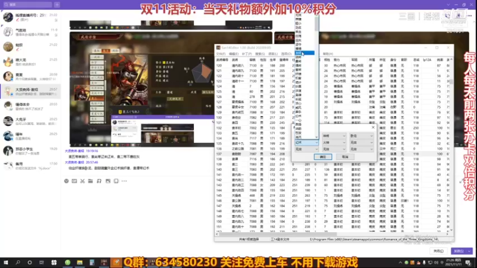Click the plus button beside the search box
This screenshot has height=268, width=477.
click(x=57, y=5)
